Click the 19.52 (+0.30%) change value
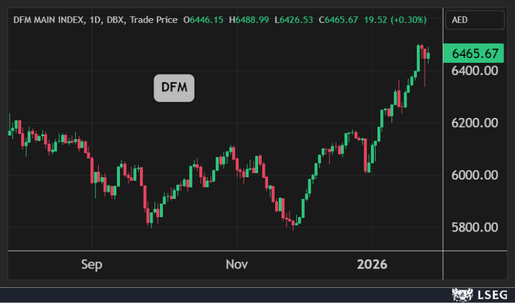The image size is (515, 303). coord(394,20)
